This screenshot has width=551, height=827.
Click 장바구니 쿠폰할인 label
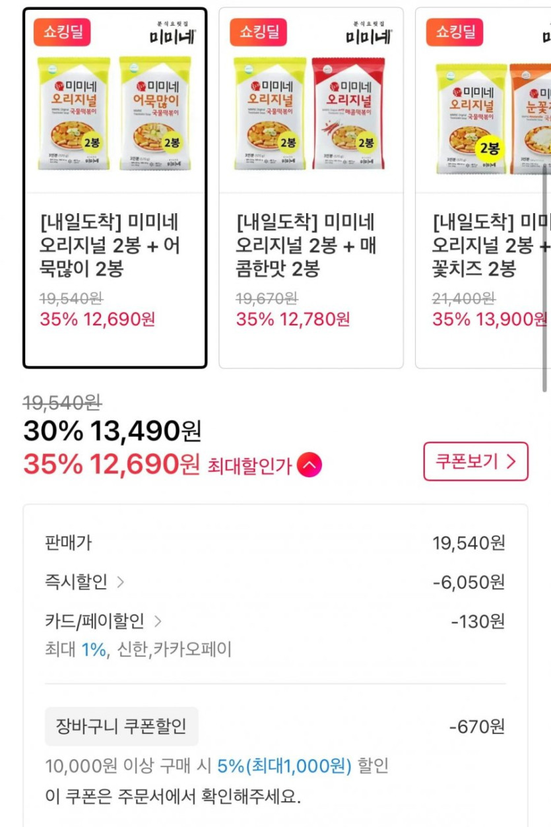tap(121, 727)
